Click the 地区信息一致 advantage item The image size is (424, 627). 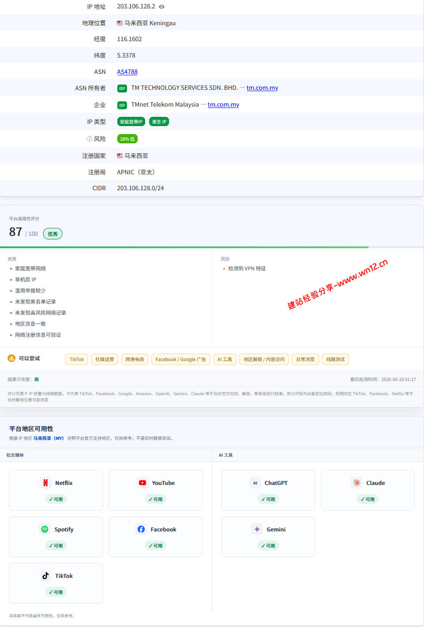tap(31, 324)
